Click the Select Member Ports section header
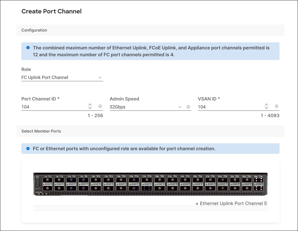298x231 pixels. coord(41,131)
